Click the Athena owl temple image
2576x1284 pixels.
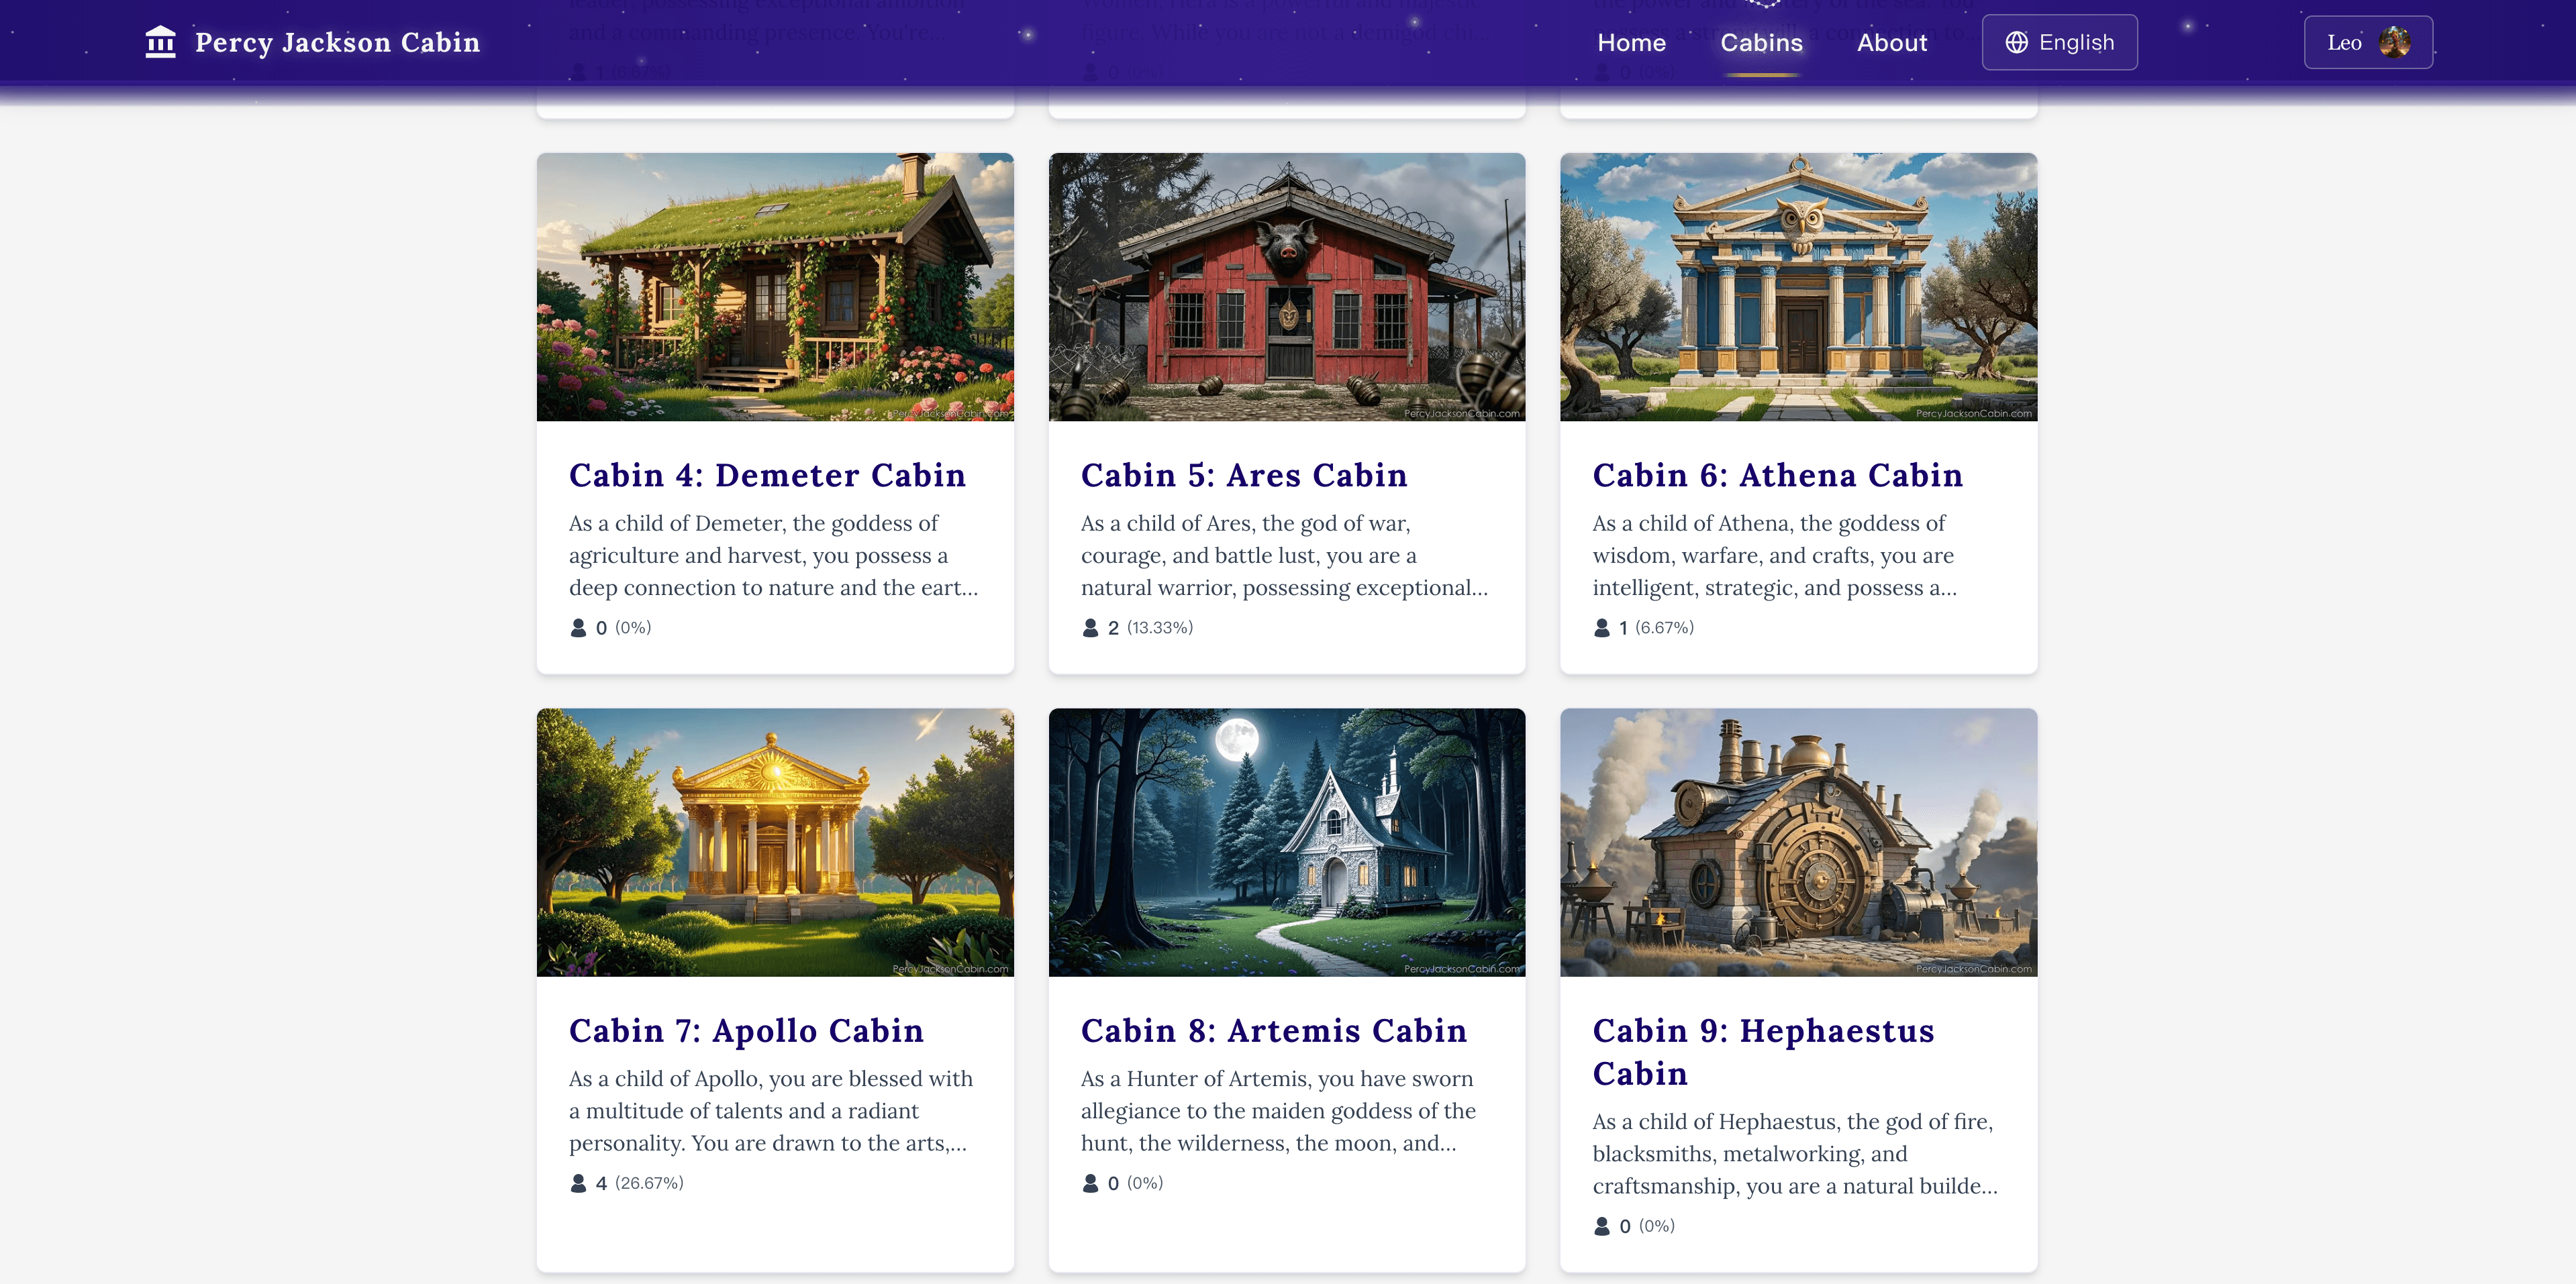click(1799, 286)
